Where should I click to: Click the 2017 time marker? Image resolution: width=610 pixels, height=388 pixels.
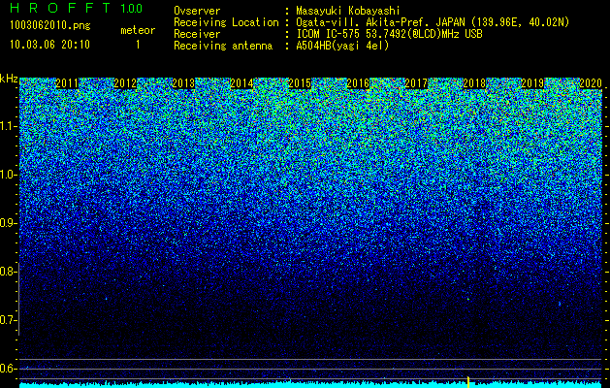416,83
